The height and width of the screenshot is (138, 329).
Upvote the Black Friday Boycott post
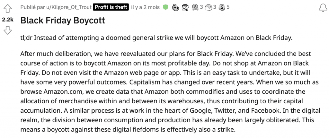coord(8,9)
